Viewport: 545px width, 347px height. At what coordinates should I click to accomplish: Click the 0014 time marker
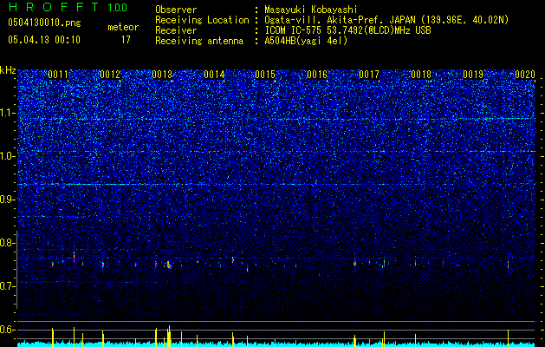click(214, 75)
